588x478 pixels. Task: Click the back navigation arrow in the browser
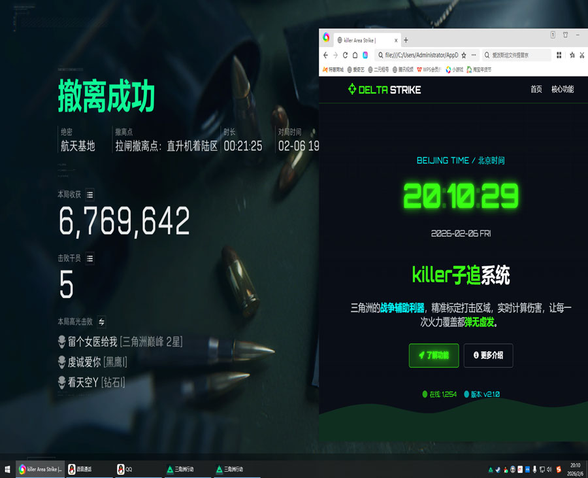point(324,55)
